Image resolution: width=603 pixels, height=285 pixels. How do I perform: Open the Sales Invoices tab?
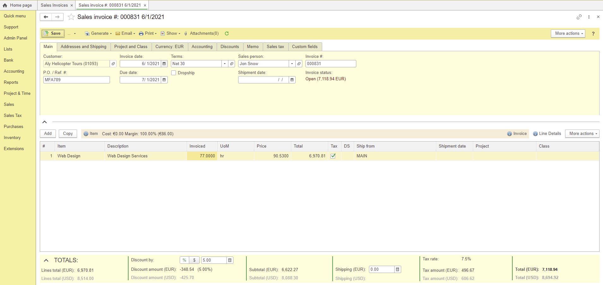[x=54, y=5]
